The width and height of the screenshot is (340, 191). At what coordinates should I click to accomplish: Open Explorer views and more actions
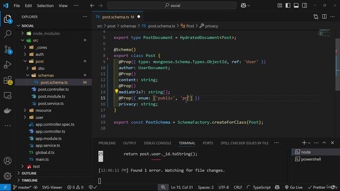coord(85,16)
